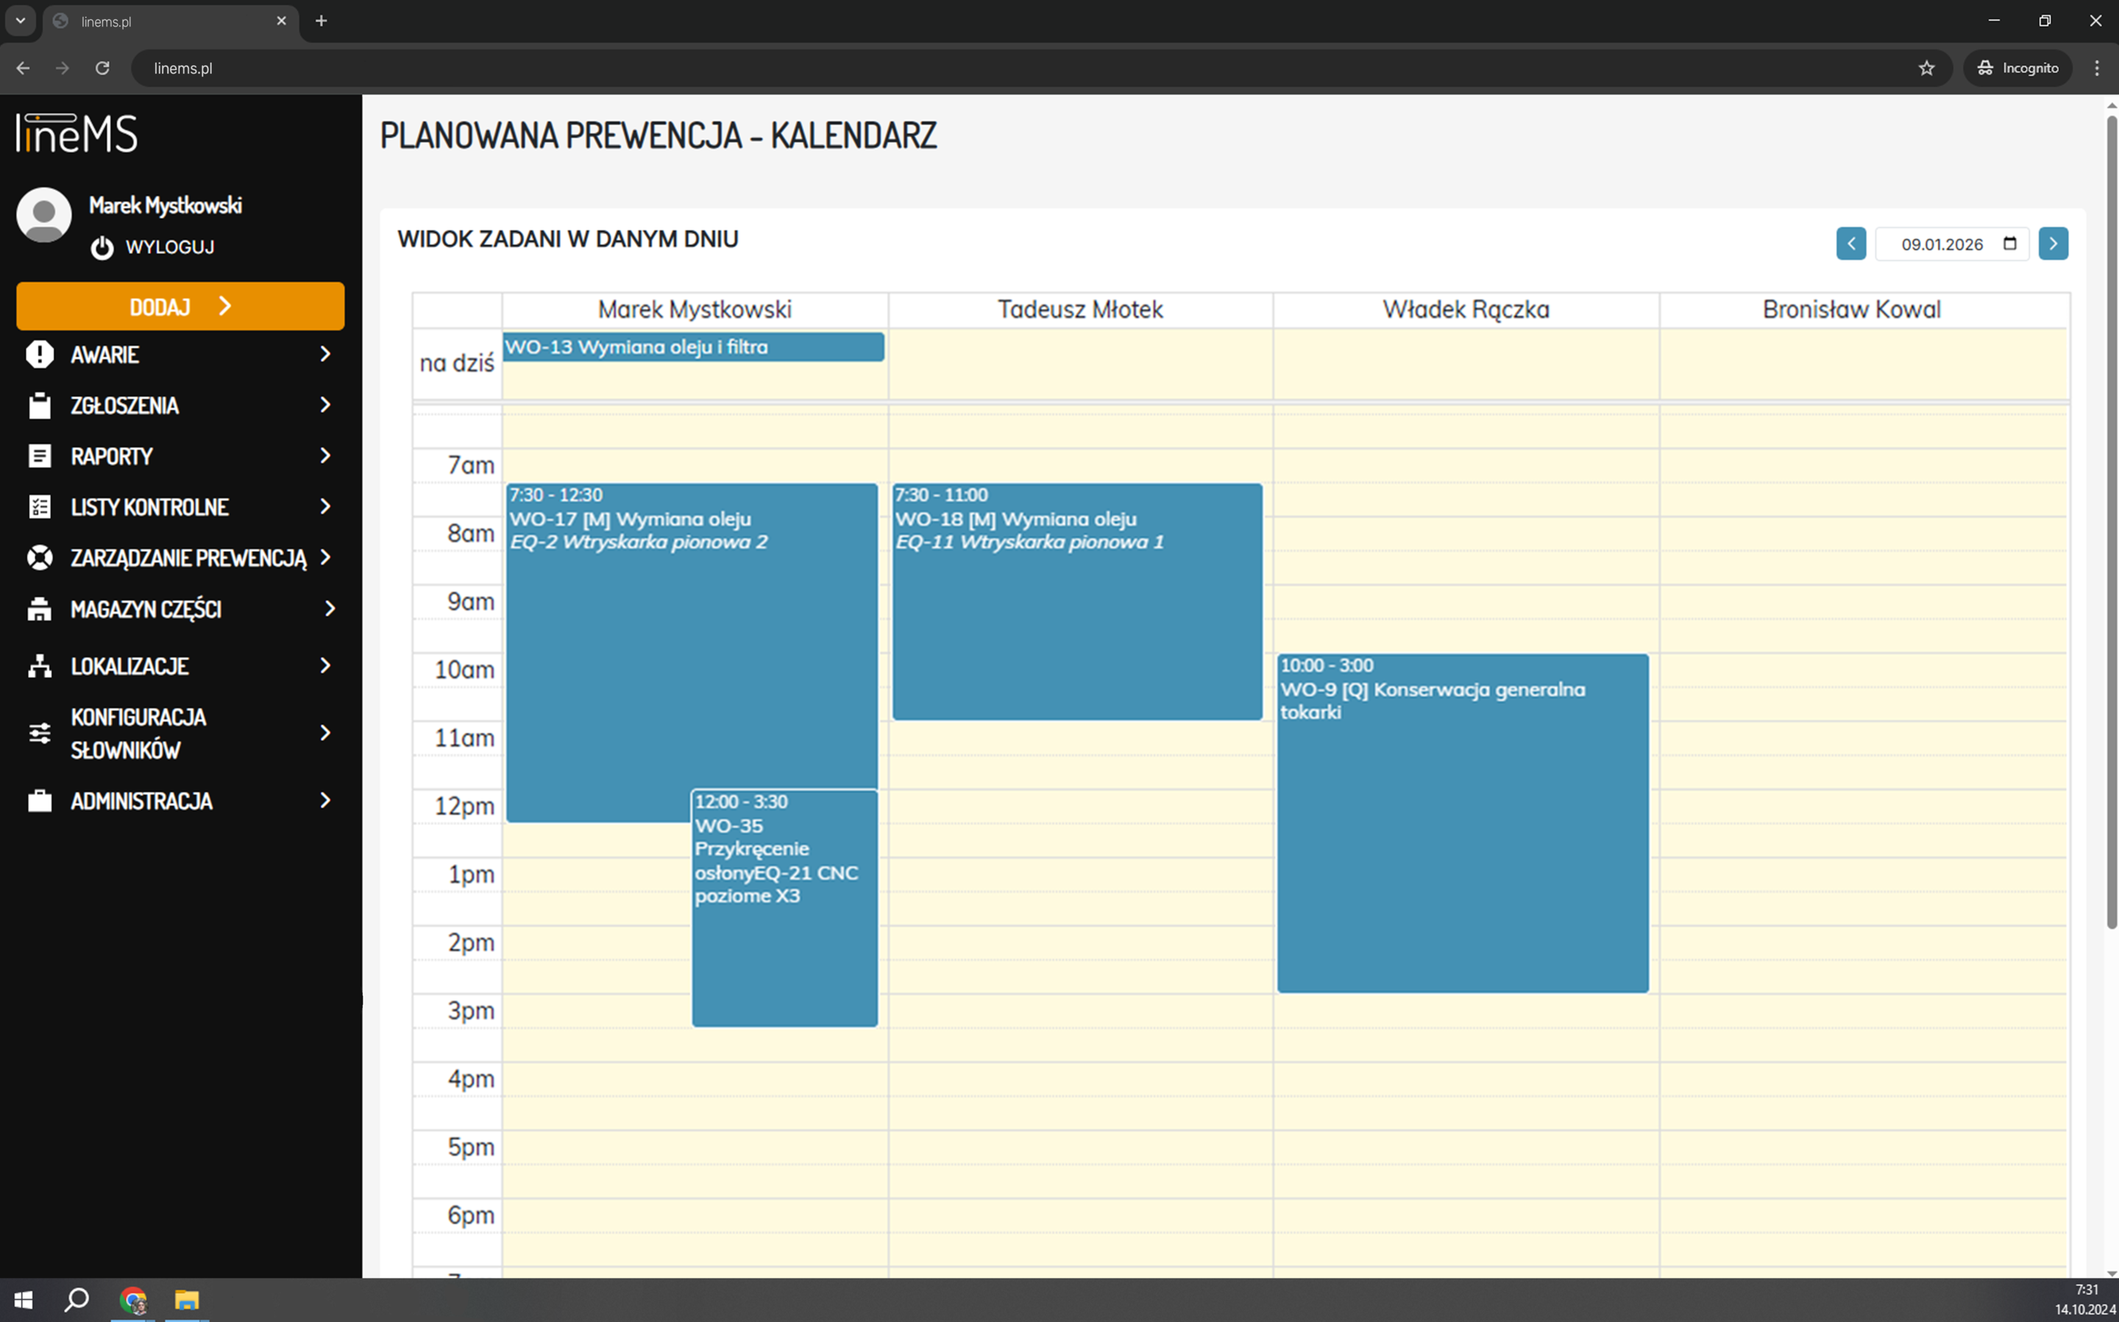Open a new browser tab
The image size is (2119, 1322).
321,21
